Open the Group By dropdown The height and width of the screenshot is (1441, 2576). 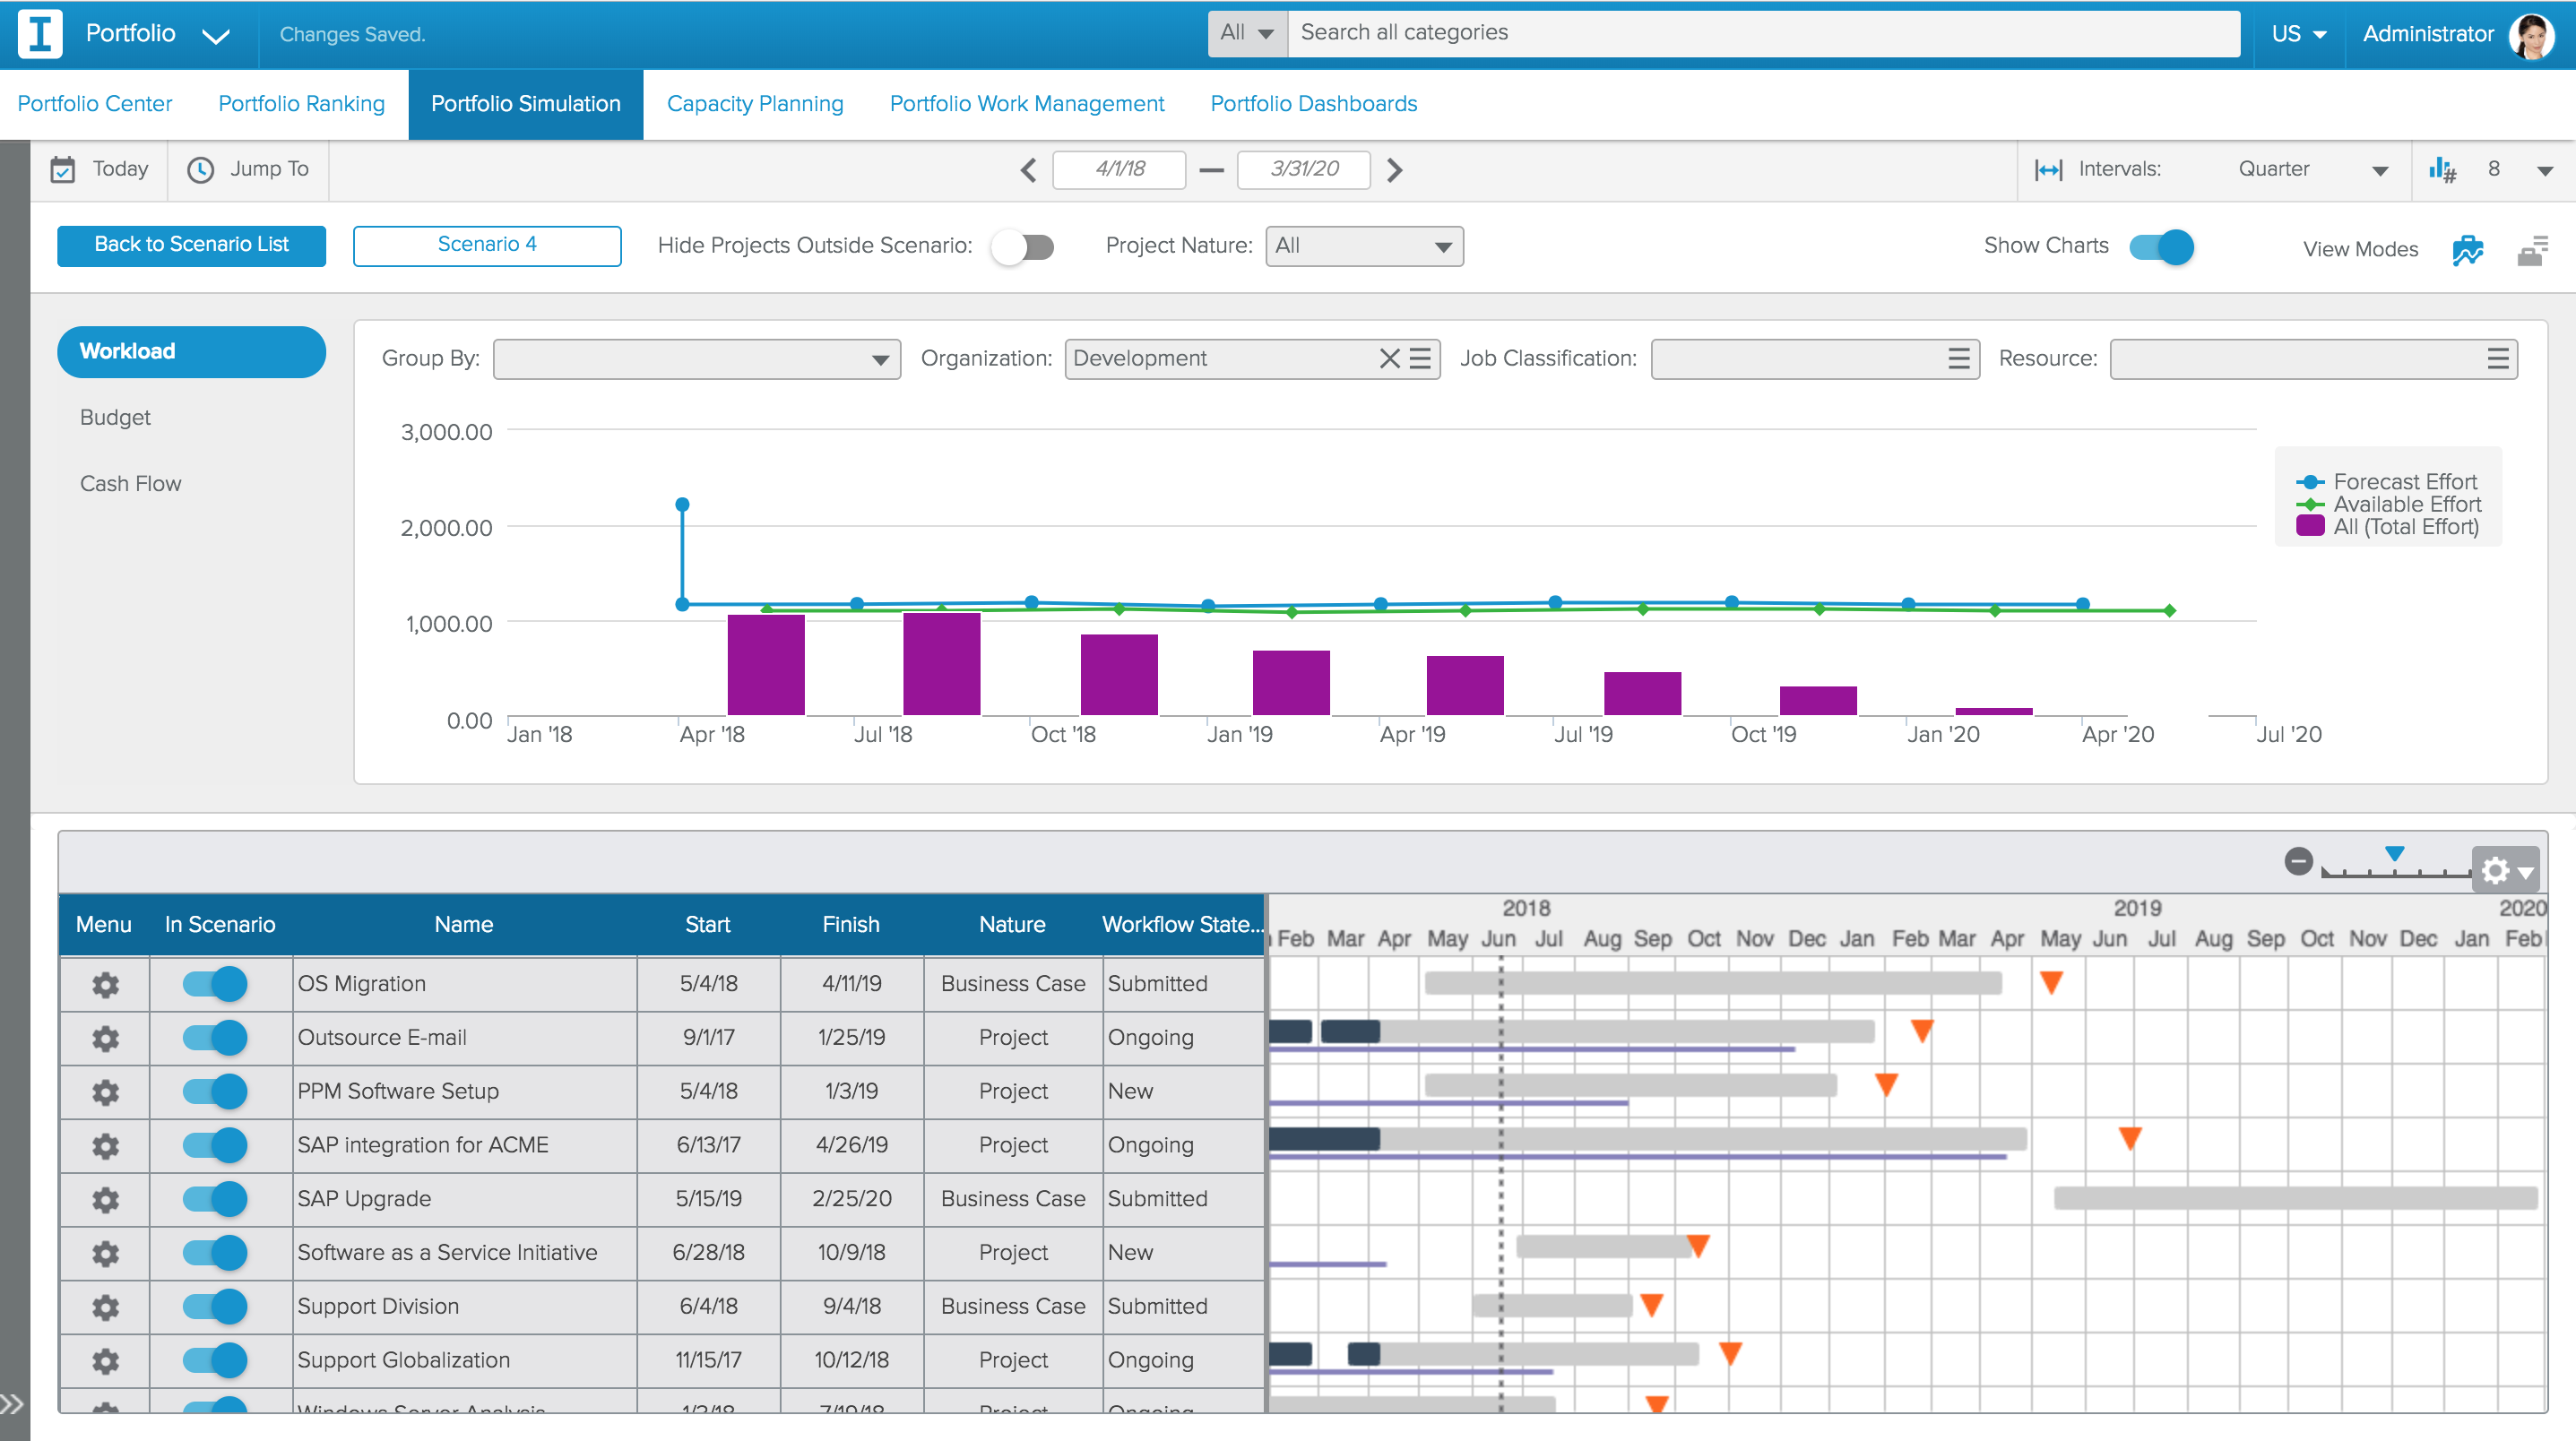[x=697, y=358]
